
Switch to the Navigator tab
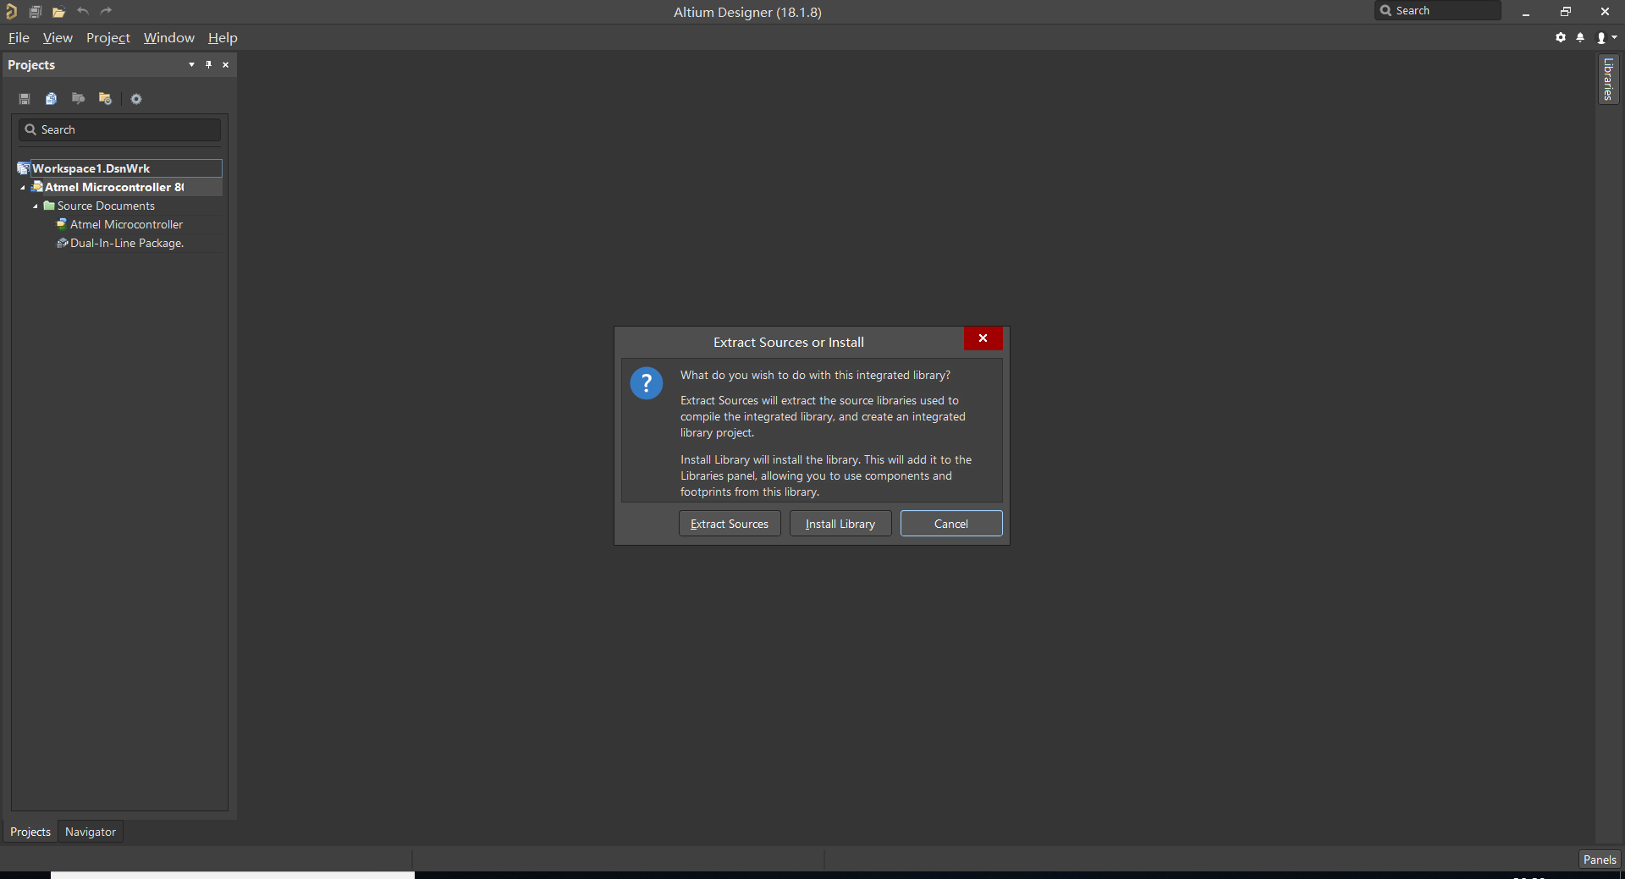click(91, 832)
